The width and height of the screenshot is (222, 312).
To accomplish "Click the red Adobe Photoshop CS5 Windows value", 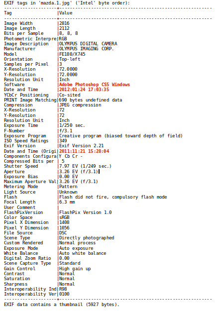I will pos(95,85).
